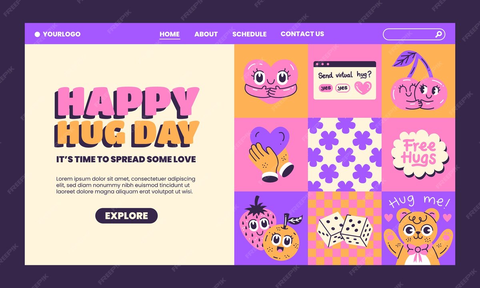480x288 pixels.
Task: Click the Hug me teddy bear
Action: tap(418, 236)
